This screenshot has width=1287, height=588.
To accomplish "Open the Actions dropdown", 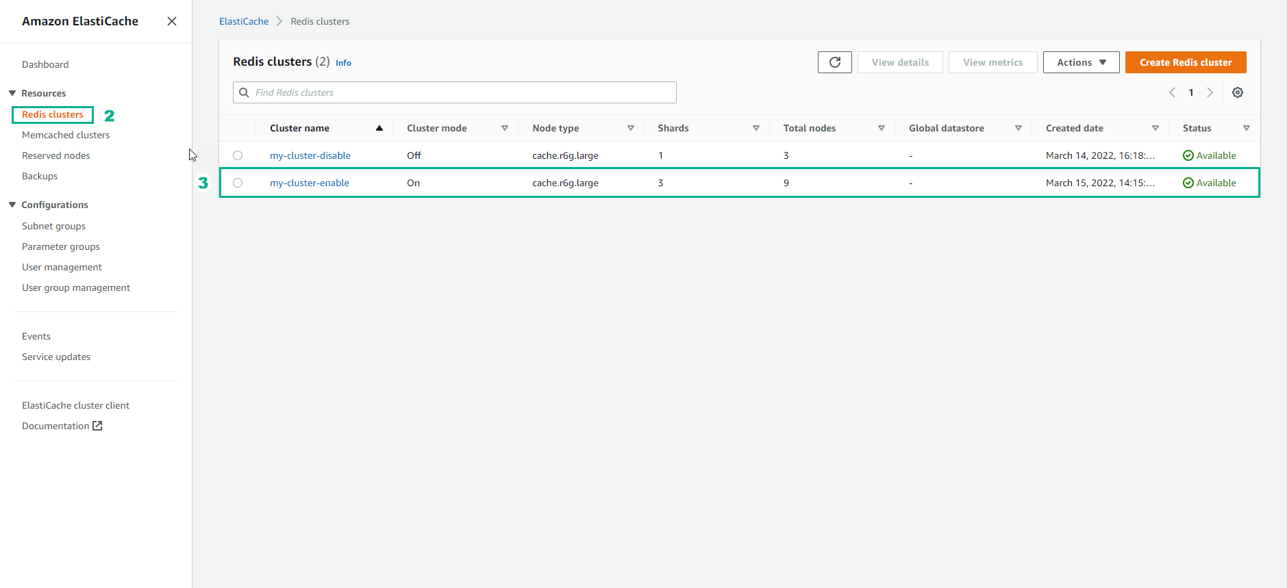I will click(x=1081, y=62).
